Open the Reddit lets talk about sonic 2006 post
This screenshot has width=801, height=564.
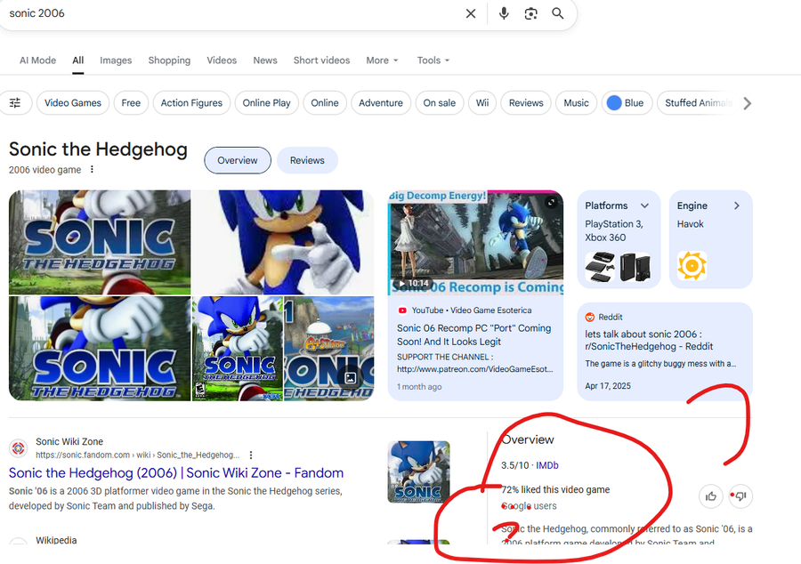pos(650,341)
